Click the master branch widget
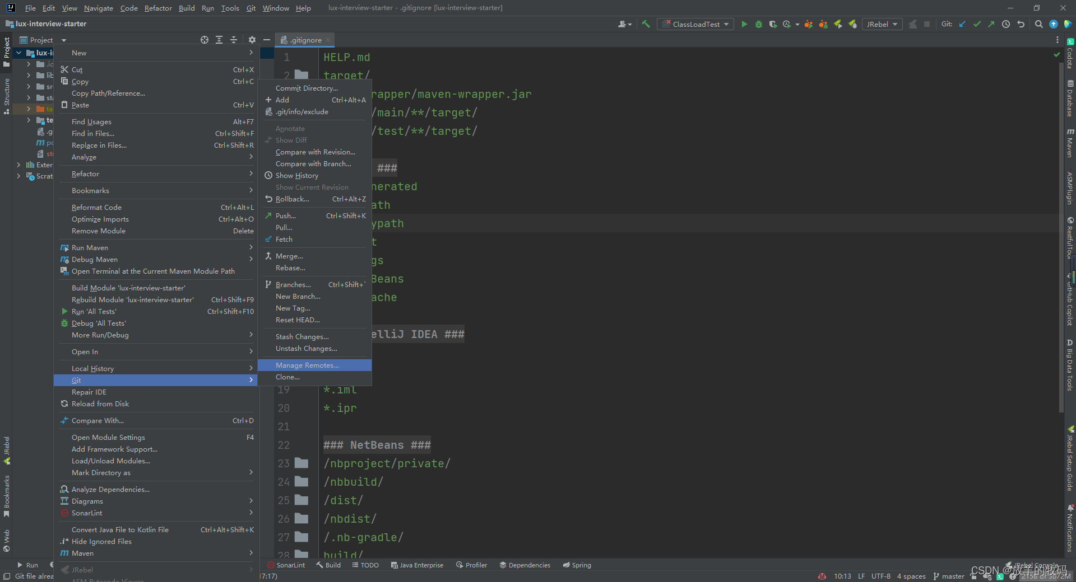Viewport: 1076px width, 582px height. [x=948, y=576]
